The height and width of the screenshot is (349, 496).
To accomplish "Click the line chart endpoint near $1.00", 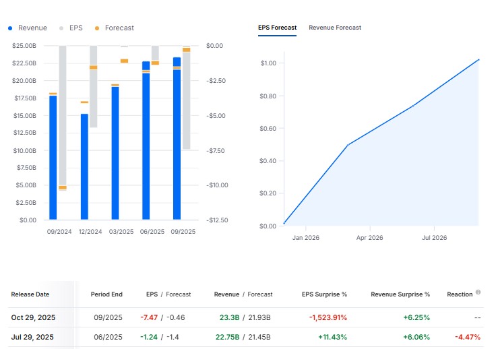I will 478,60.
